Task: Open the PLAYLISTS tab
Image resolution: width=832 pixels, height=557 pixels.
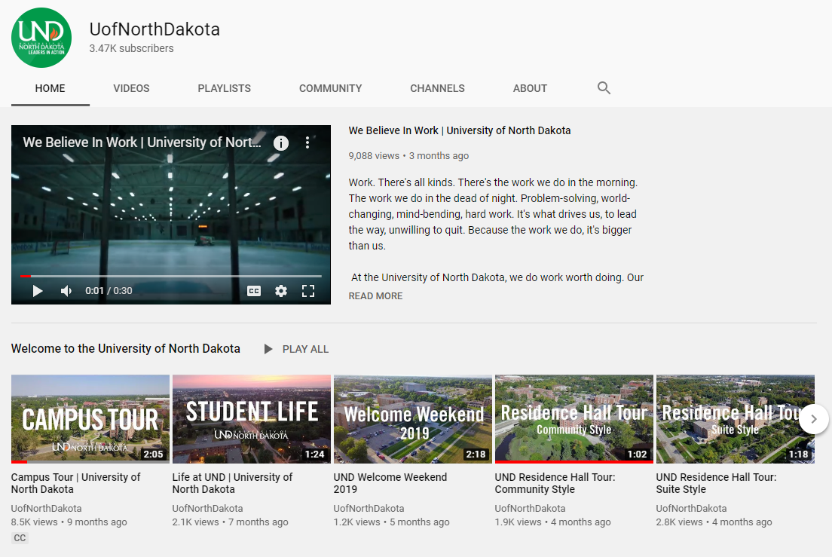Action: pos(224,88)
